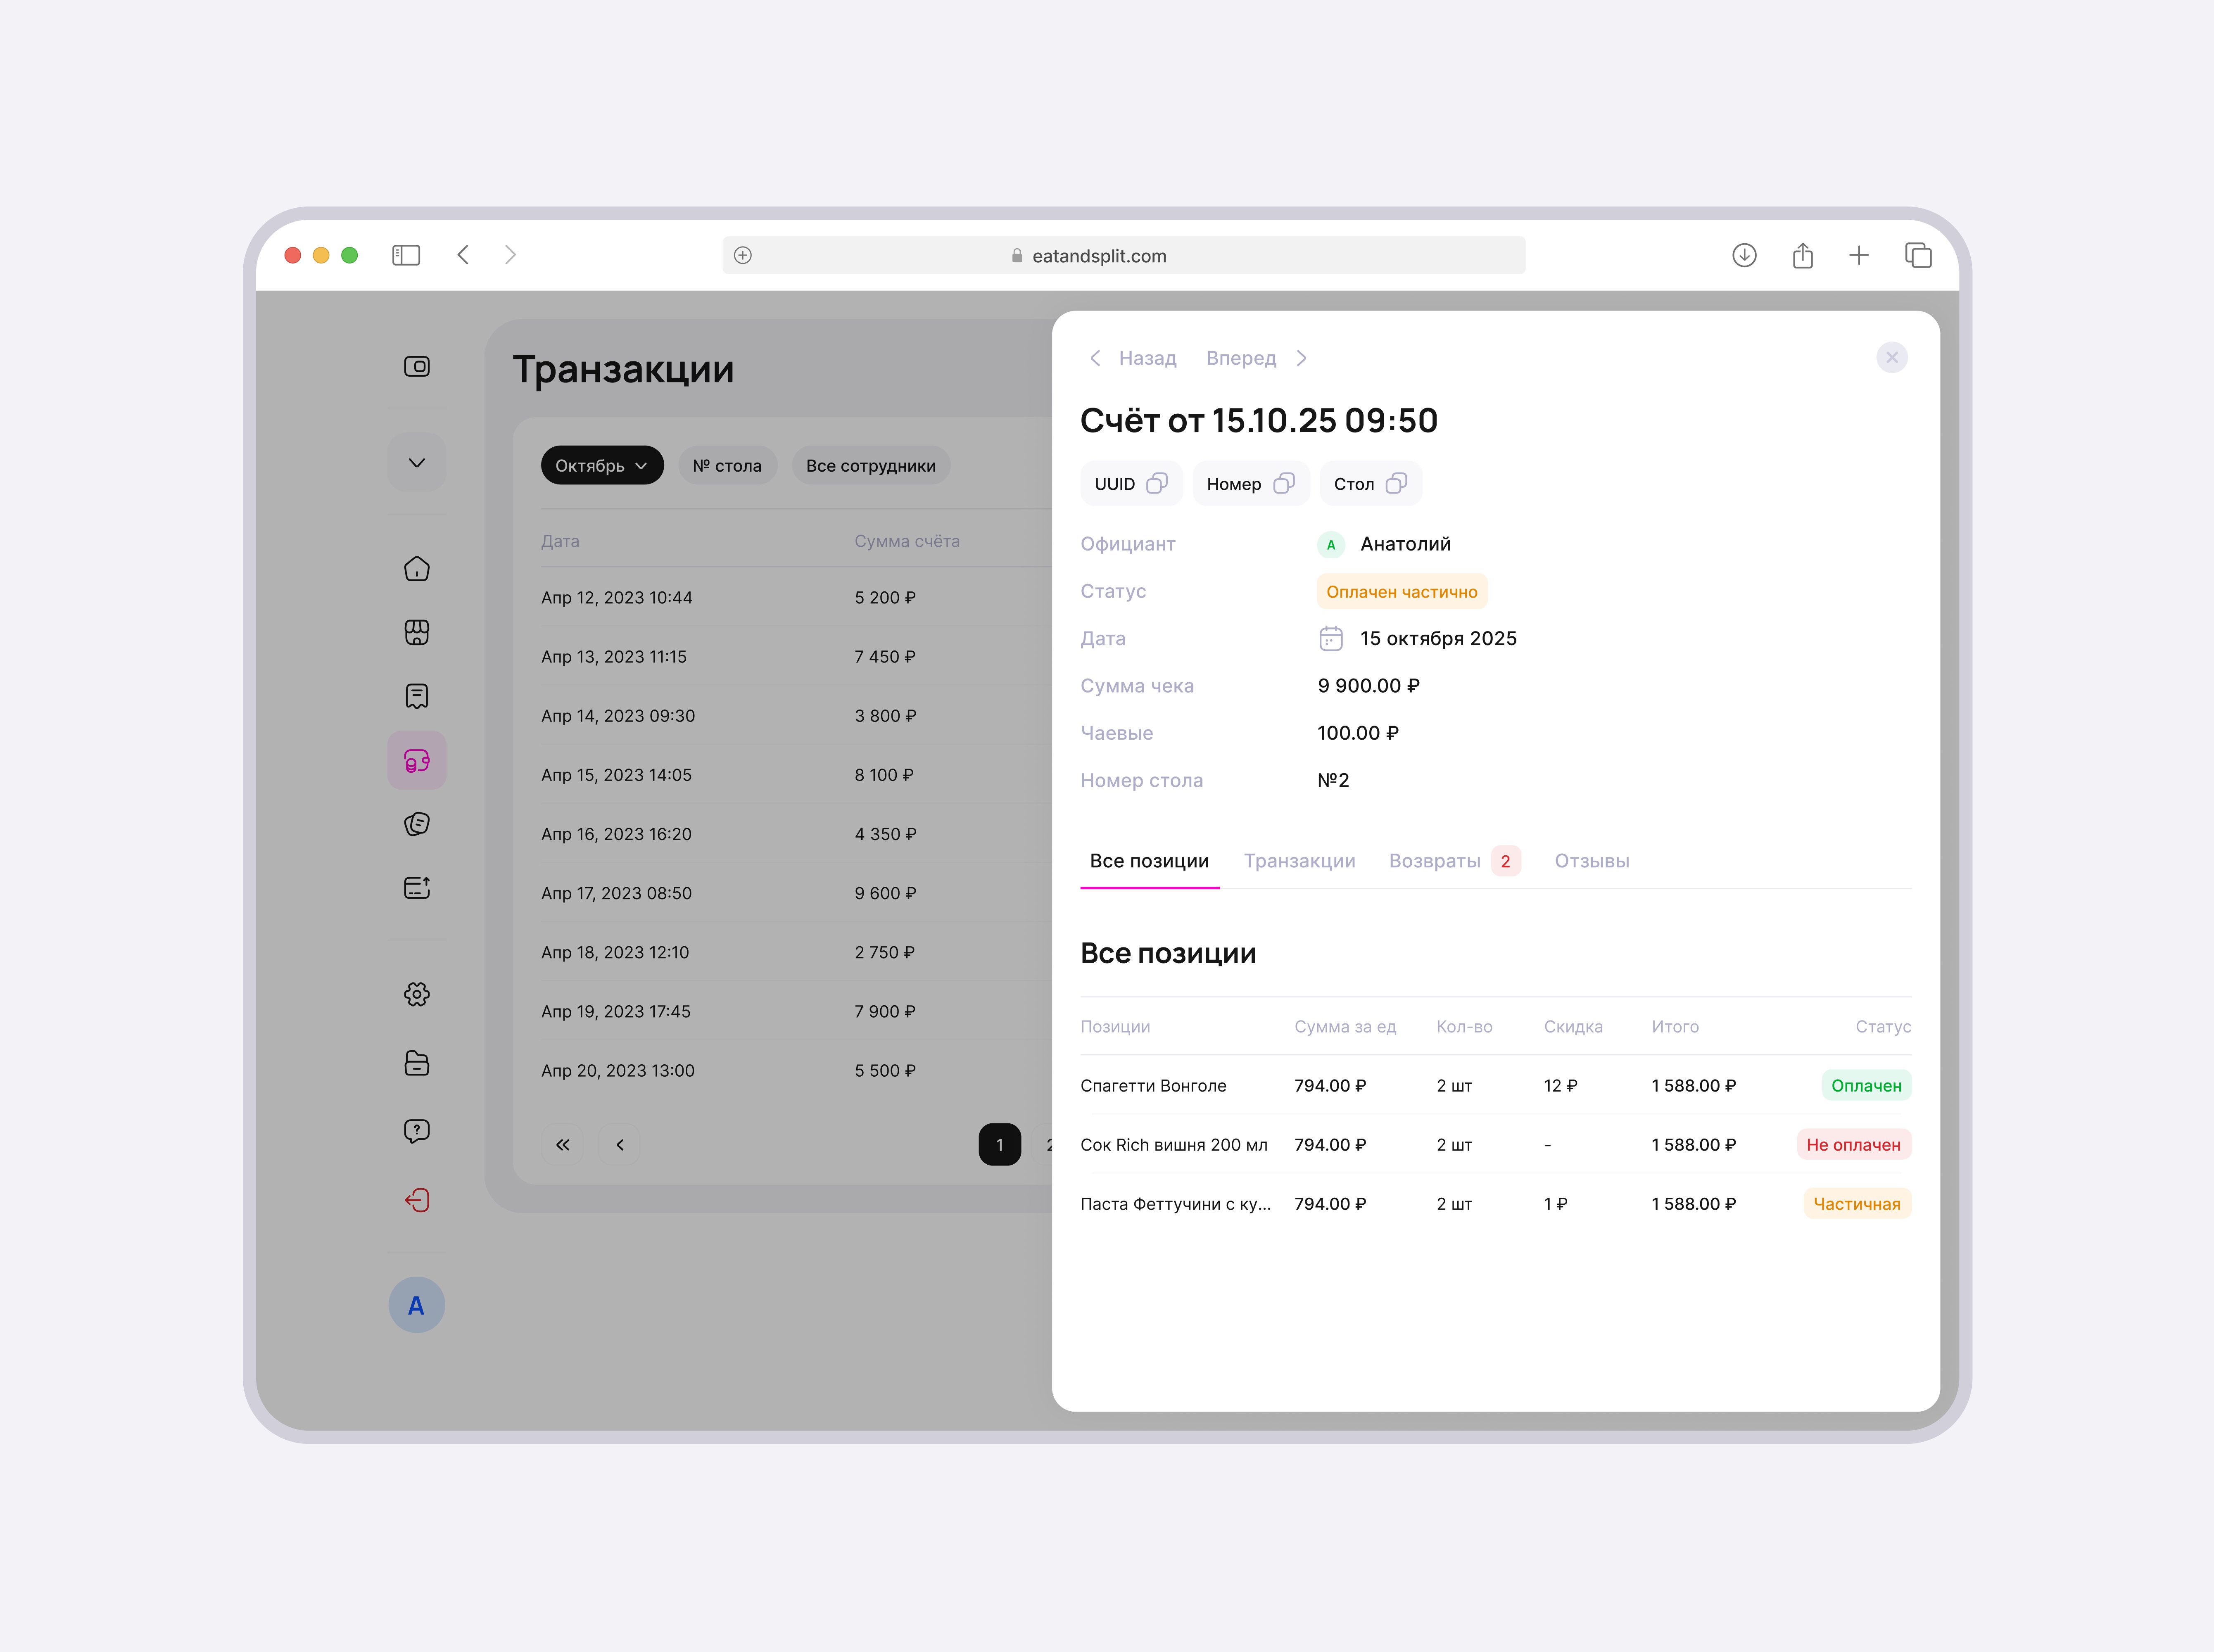Select the Паста Феттучини position row
The height and width of the screenshot is (1652, 2214).
click(1496, 1204)
